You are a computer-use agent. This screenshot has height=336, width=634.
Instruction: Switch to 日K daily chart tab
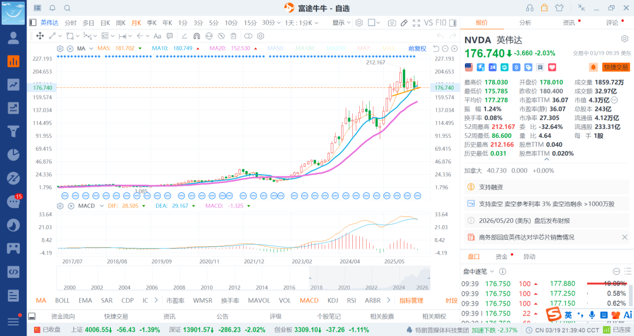pyautogui.click(x=105, y=23)
